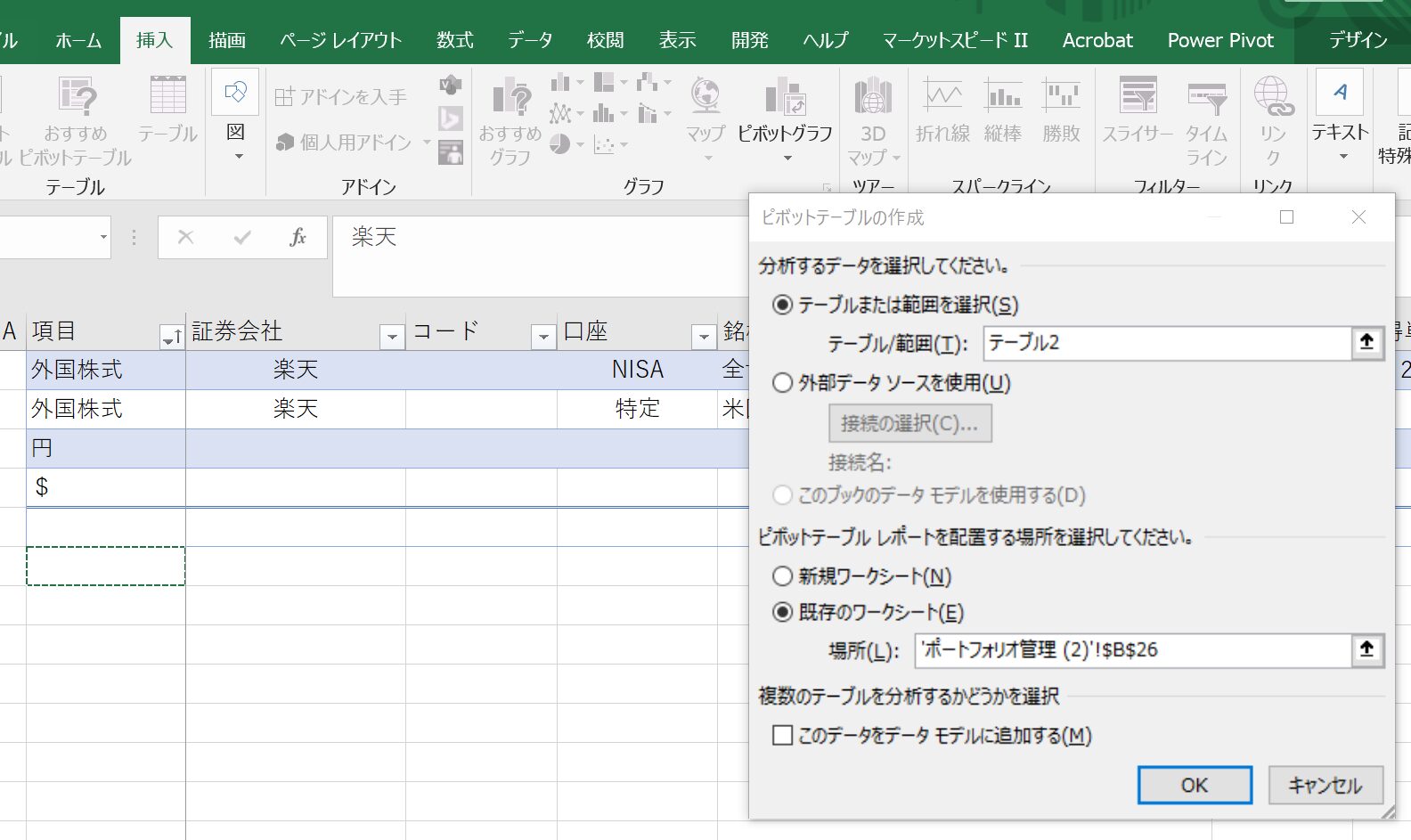This screenshot has height=840, width=1411.
Task: Click the Recommended PivotTables (おすすめピボットテーブル) icon
Action: 77,96
